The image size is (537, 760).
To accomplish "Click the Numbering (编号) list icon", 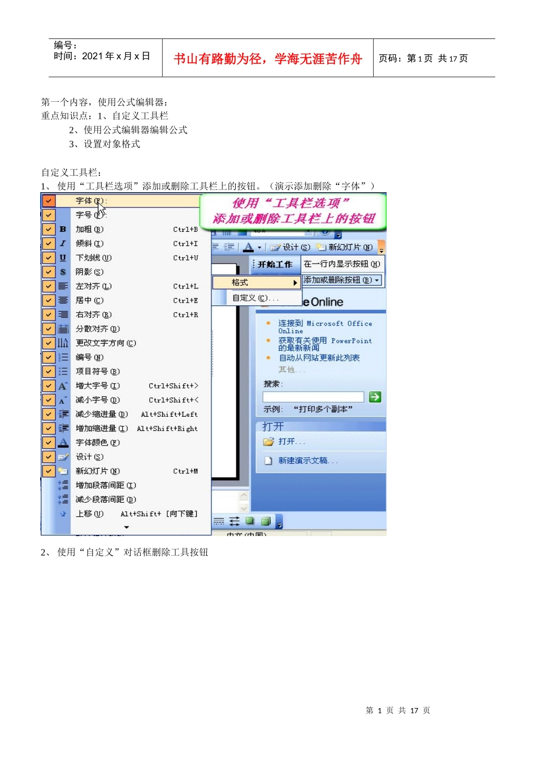I will 63,357.
